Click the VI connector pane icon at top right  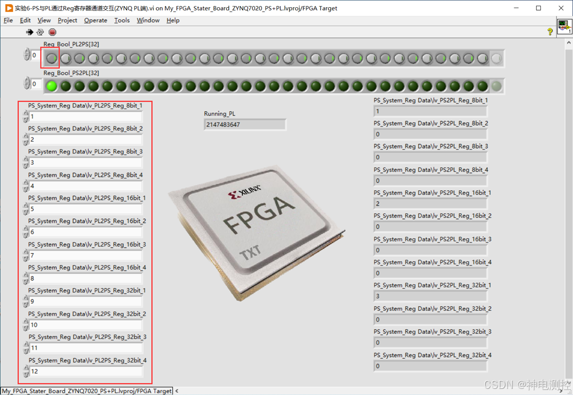pyautogui.click(x=564, y=27)
